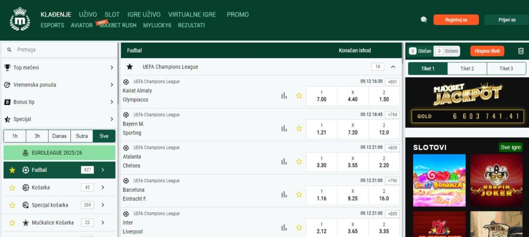Viewport: 529px width, 237px height.
Task: Favorite the Inter vs Liverpool match
Action: point(299,228)
